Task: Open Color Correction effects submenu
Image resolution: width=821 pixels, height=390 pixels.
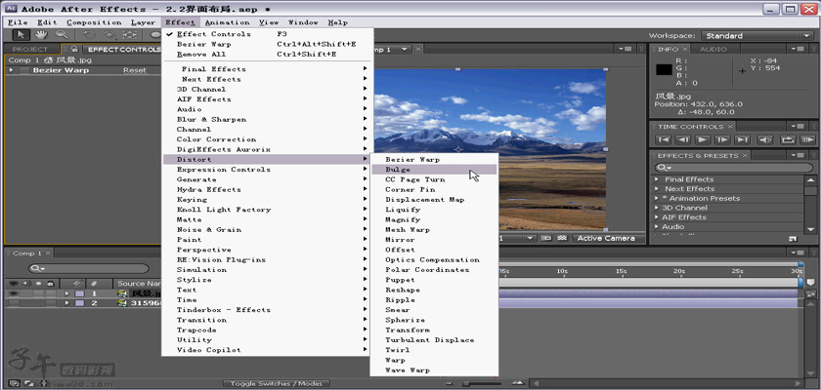Action: (x=266, y=139)
